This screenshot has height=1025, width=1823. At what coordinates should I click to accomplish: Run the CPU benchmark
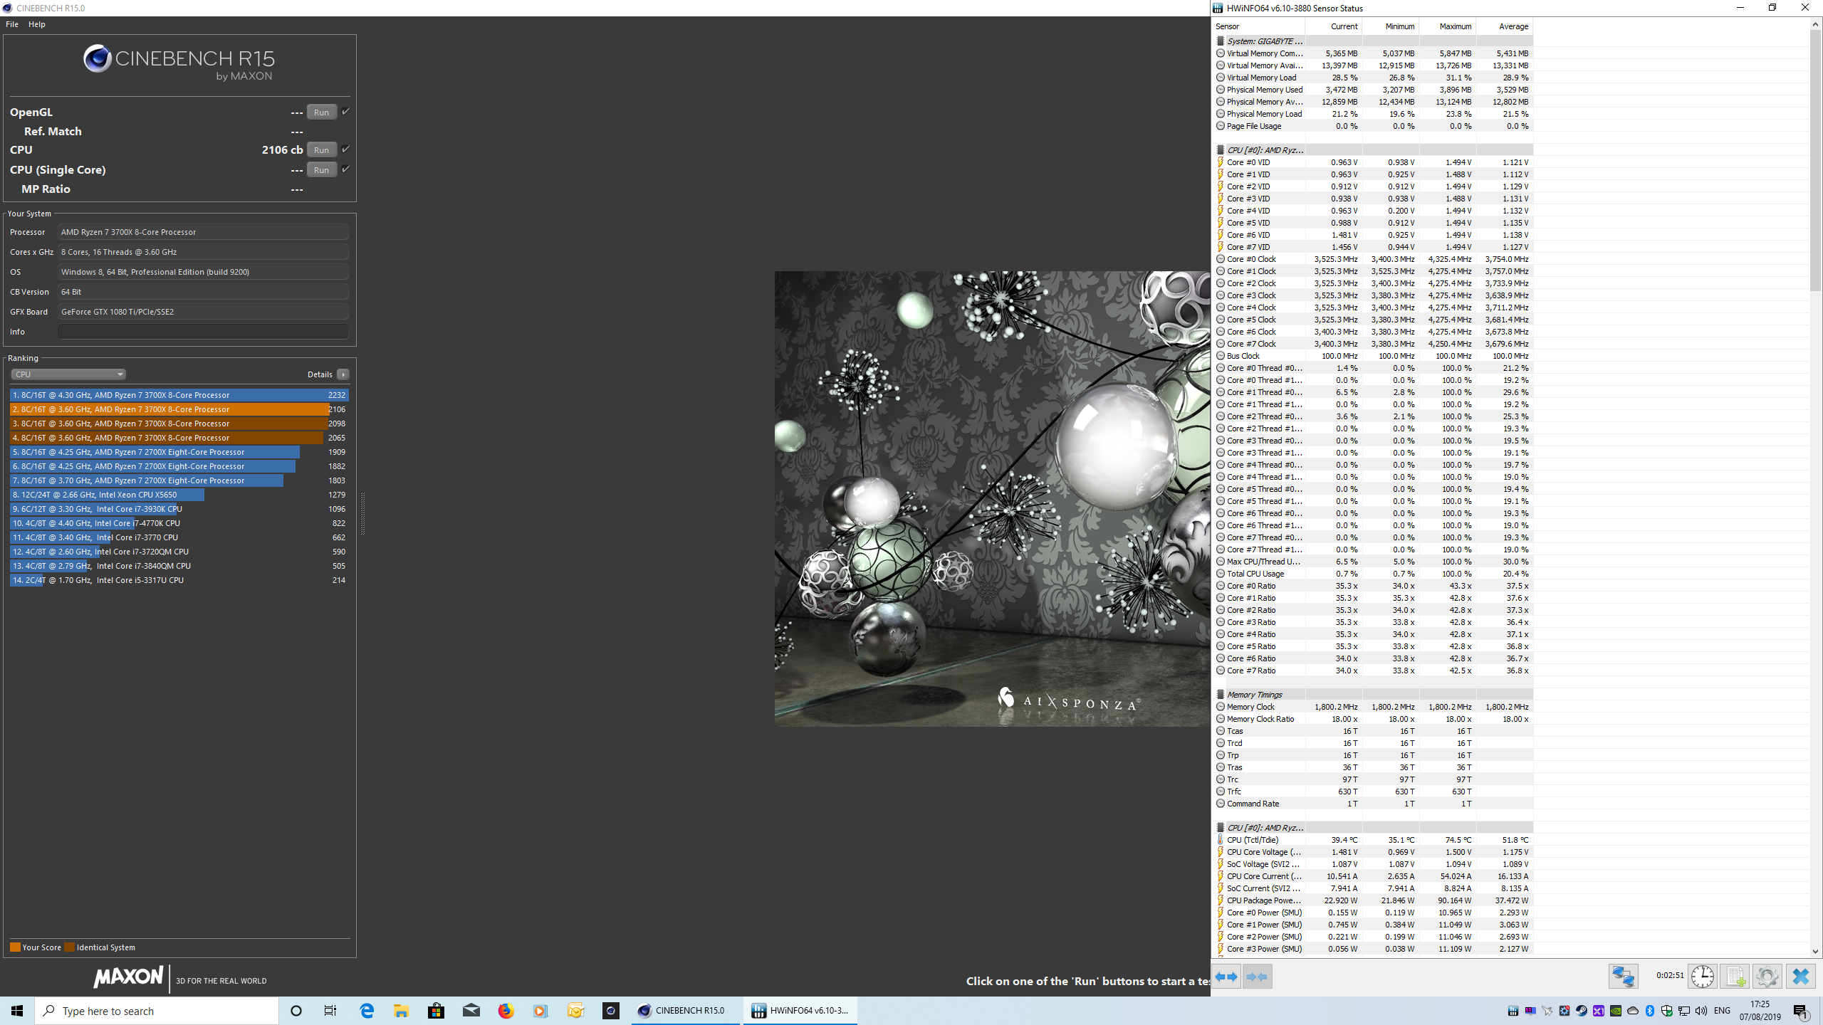point(321,149)
